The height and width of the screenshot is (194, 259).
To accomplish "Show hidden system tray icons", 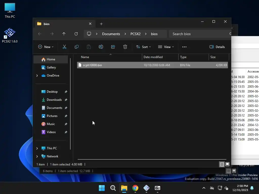I will [204, 188].
